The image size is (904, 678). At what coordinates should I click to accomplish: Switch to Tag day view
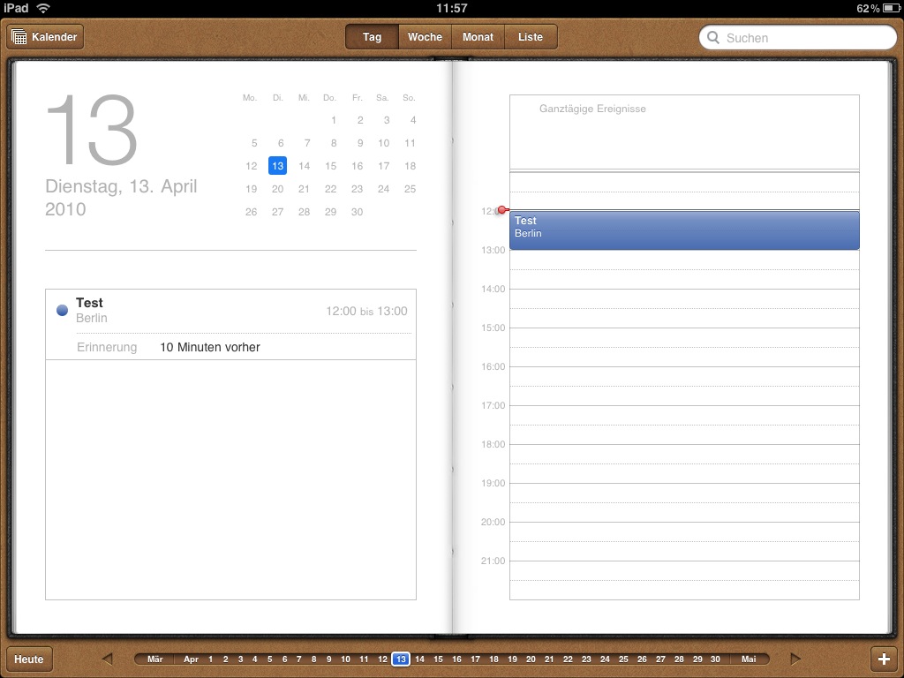pyautogui.click(x=372, y=37)
